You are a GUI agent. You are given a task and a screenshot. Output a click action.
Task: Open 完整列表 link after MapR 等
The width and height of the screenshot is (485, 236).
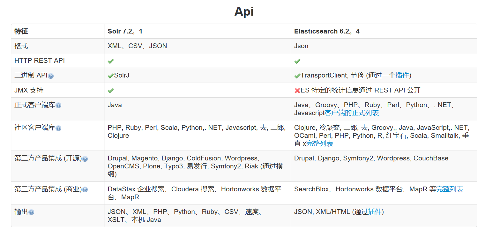tap(450, 189)
